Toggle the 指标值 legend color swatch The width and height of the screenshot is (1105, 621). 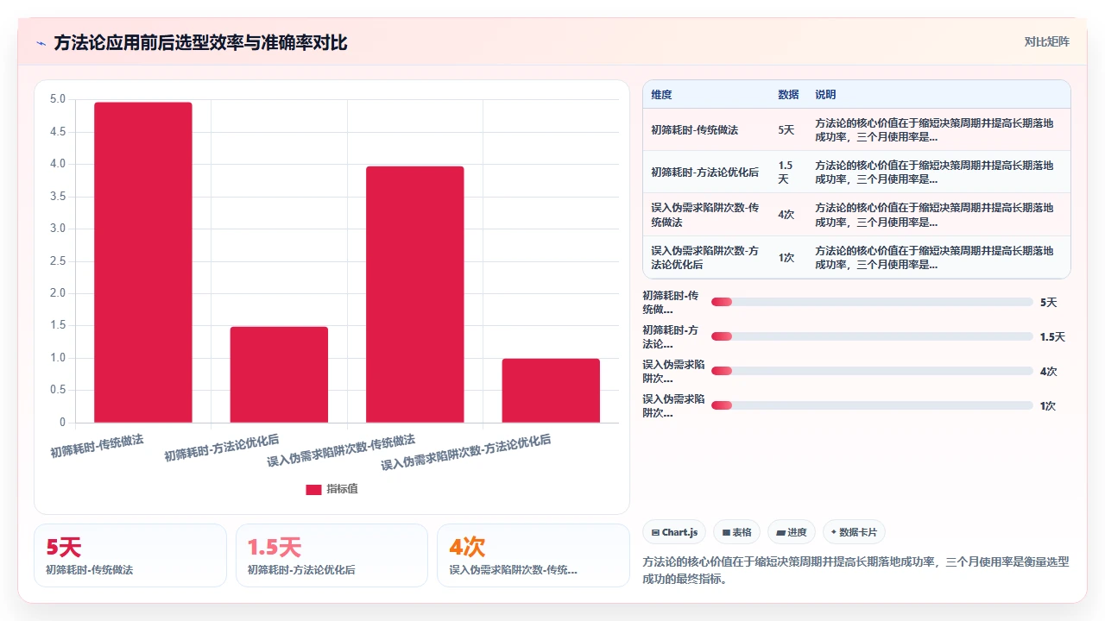[x=313, y=489]
